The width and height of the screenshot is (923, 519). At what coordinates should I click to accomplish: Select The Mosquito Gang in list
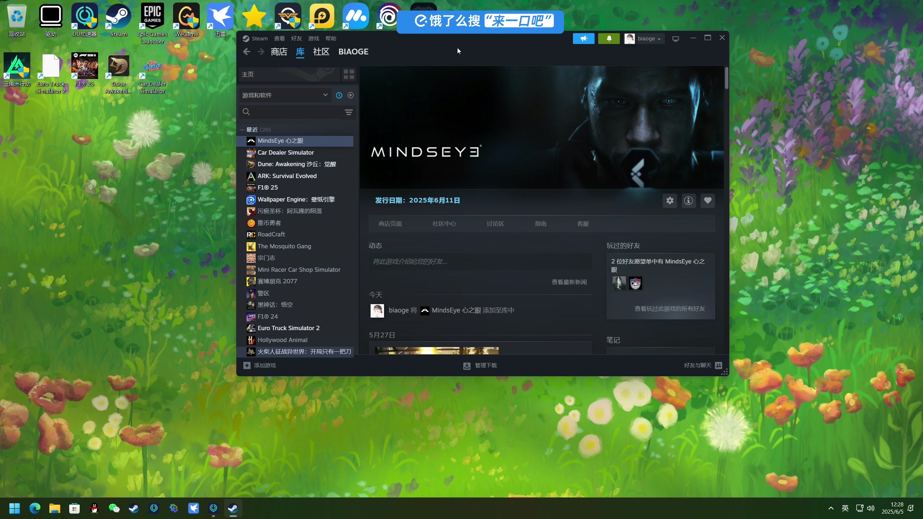click(x=295, y=247)
